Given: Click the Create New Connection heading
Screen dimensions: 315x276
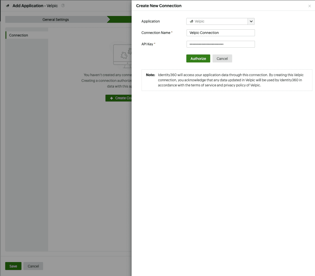Looking at the screenshot, I should (x=159, y=6).
